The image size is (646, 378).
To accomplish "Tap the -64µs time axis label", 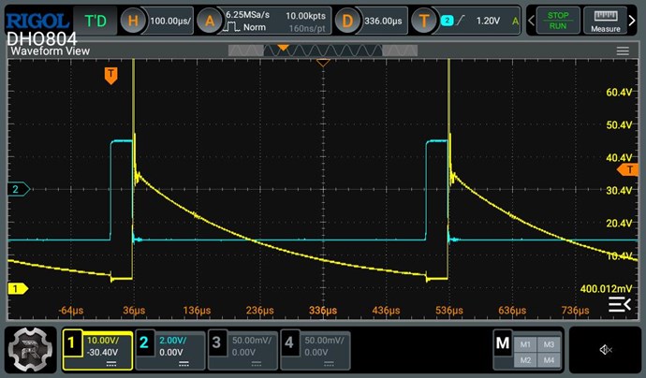I will pos(71,310).
